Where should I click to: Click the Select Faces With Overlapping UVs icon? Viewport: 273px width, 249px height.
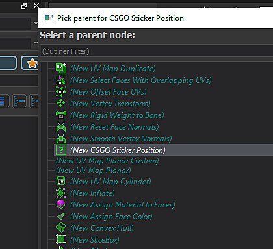[61, 80]
